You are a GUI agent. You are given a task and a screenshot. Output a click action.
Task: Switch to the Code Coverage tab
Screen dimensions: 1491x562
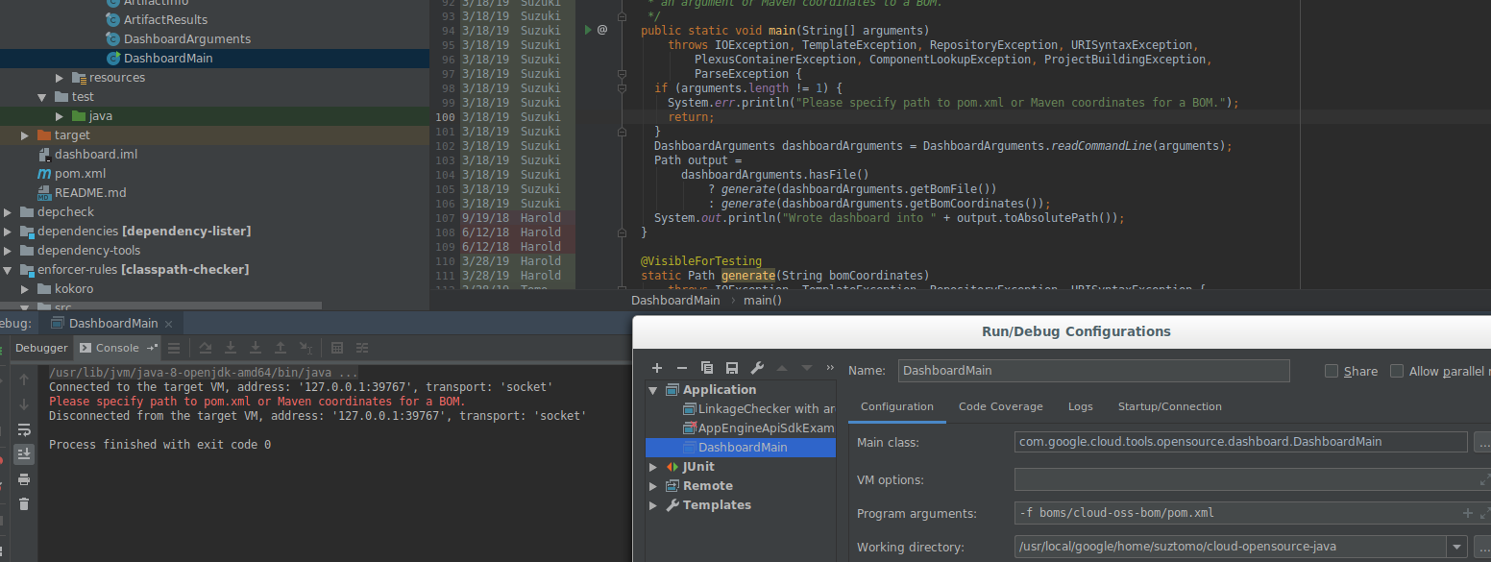pyautogui.click(x=1000, y=406)
